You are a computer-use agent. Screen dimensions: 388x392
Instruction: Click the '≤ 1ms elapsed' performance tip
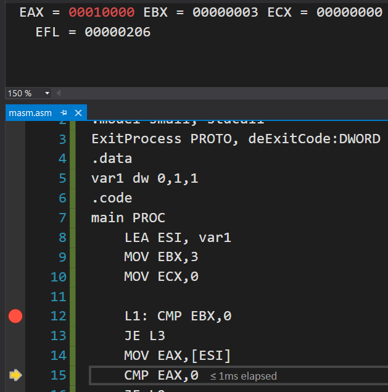point(244,376)
